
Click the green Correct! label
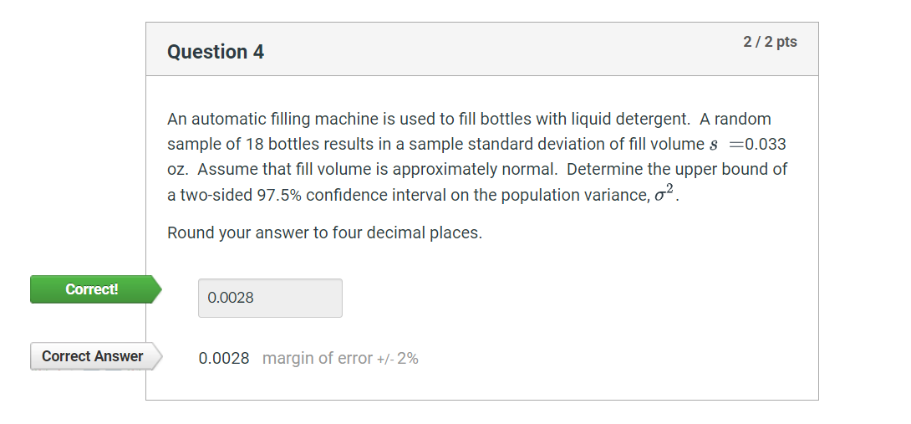[x=92, y=289]
